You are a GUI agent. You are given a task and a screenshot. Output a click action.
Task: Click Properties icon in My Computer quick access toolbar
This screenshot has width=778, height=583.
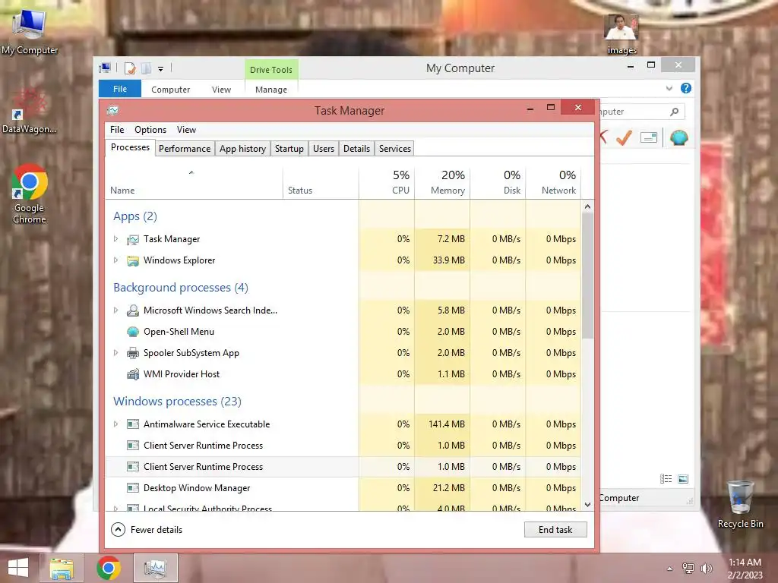pyautogui.click(x=130, y=68)
